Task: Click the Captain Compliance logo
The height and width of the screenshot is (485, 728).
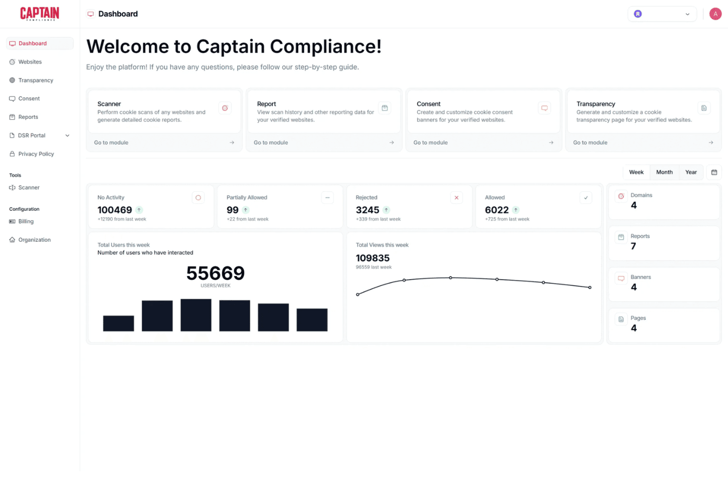Action: (x=39, y=14)
